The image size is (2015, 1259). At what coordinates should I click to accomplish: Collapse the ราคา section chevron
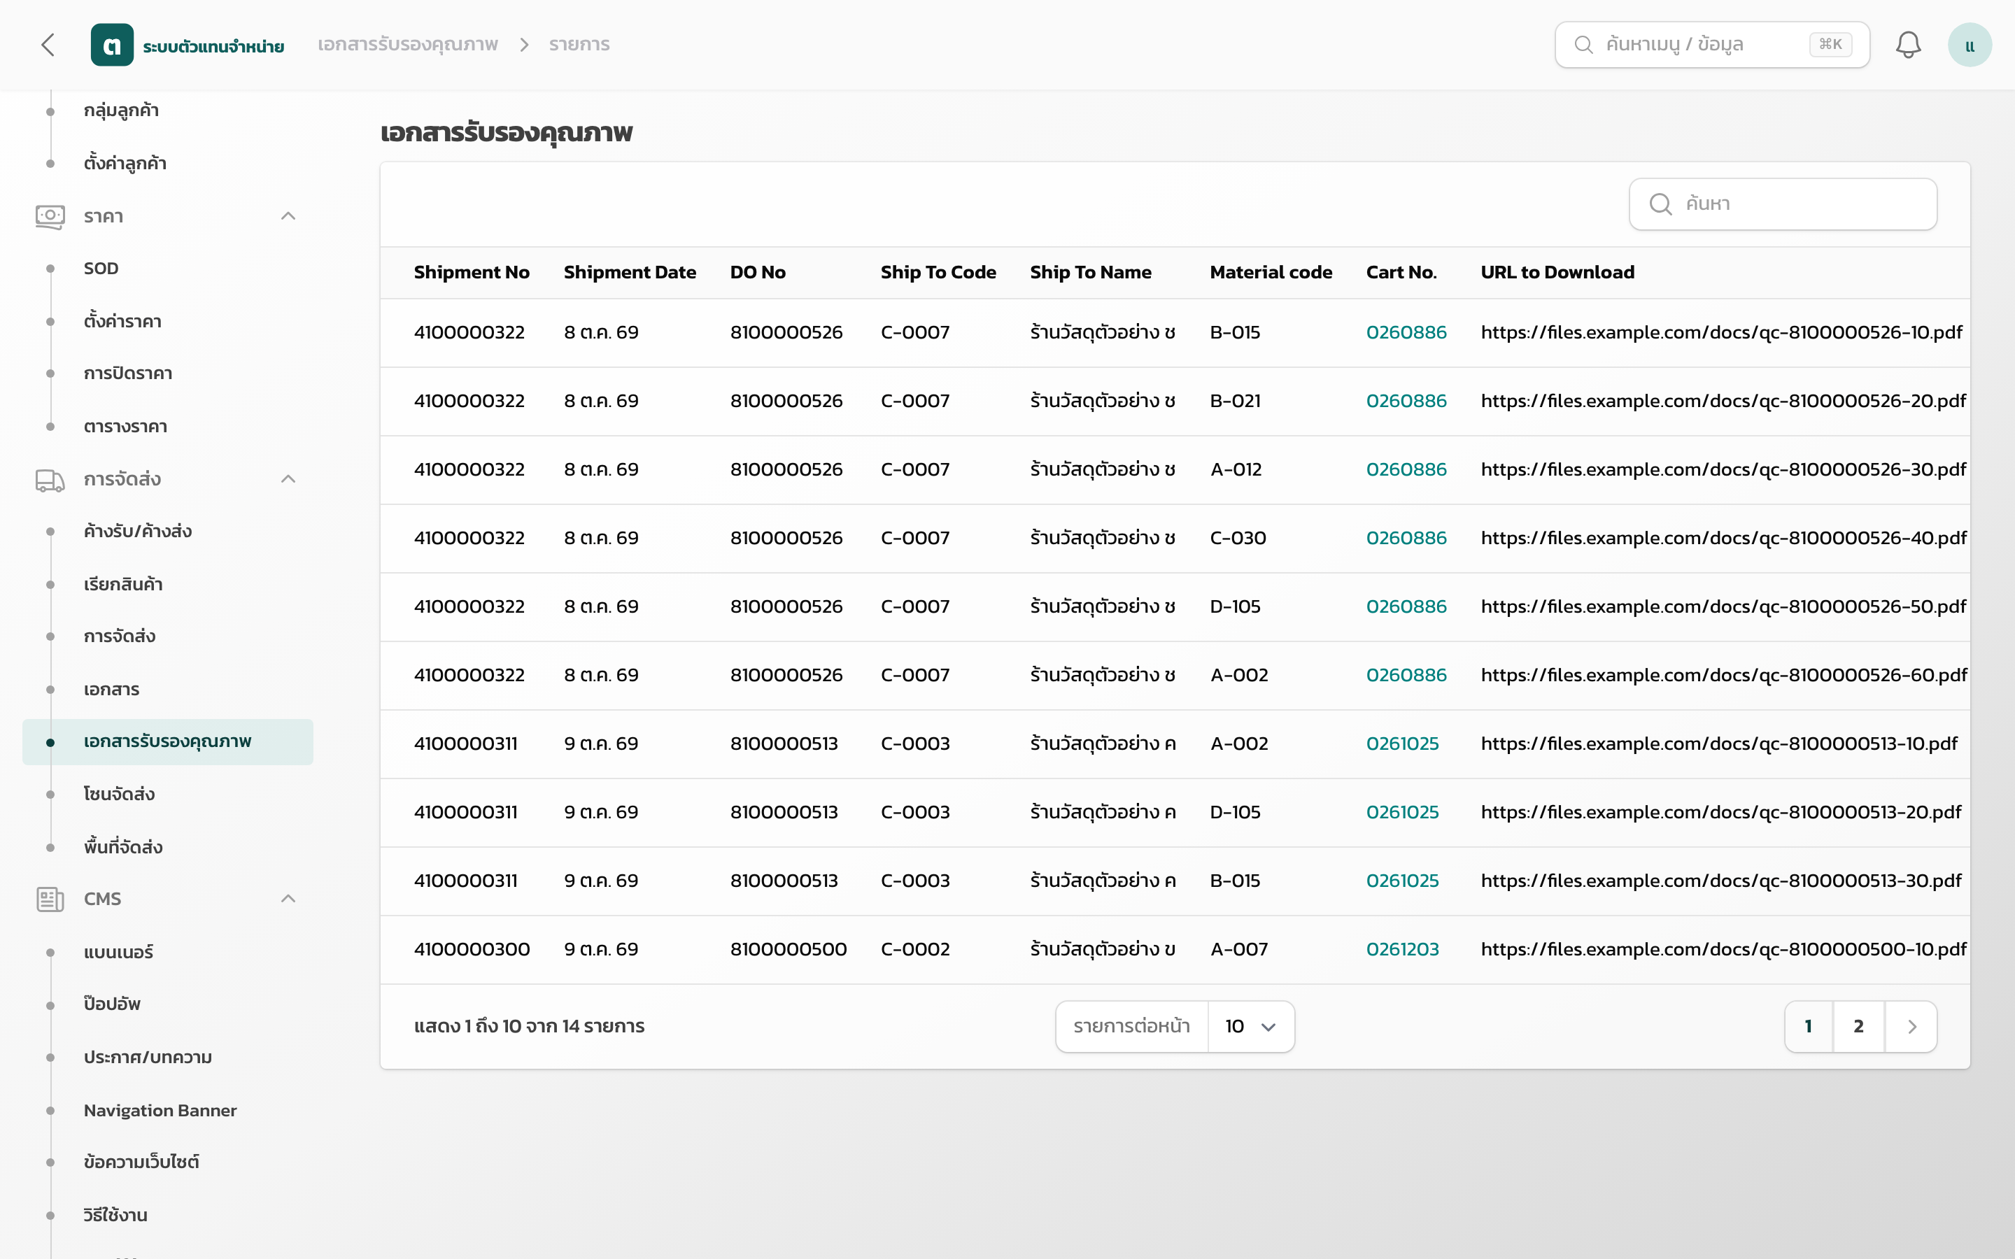pos(288,217)
